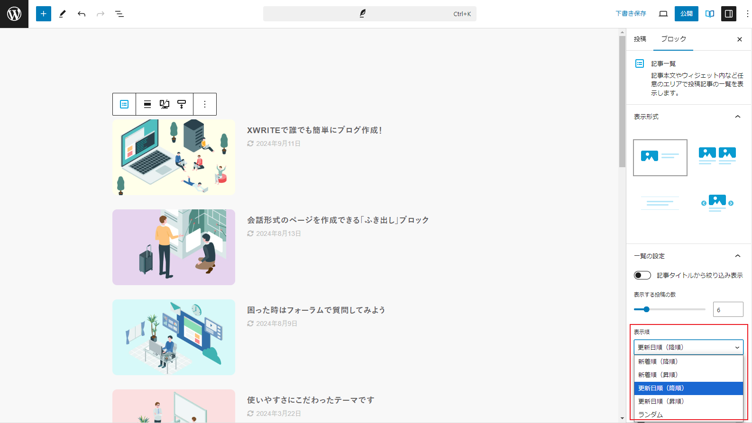
Task: Select 新着順（昇順） option
Action: (x=688, y=375)
